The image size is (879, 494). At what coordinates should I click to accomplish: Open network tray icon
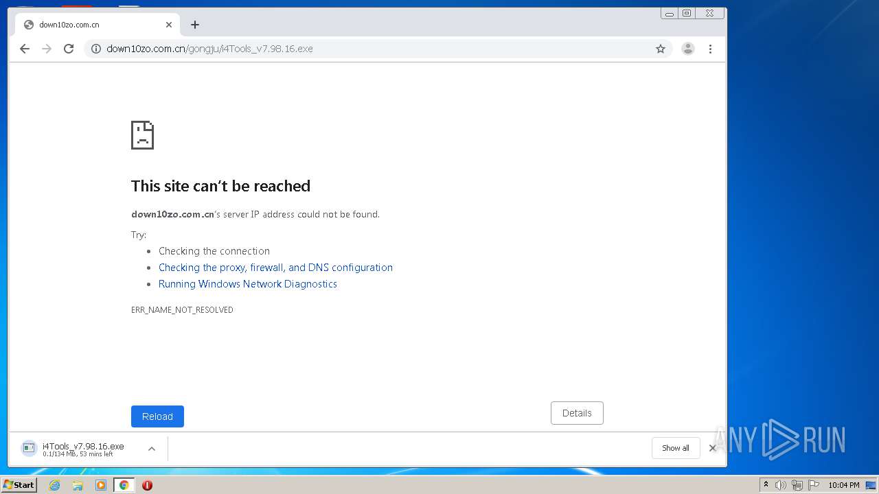point(797,485)
